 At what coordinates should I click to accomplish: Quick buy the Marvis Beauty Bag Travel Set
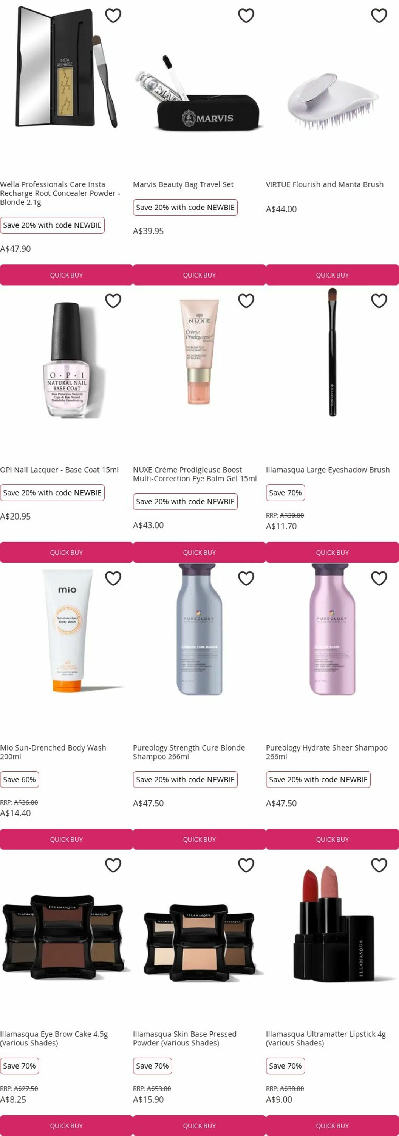199,275
